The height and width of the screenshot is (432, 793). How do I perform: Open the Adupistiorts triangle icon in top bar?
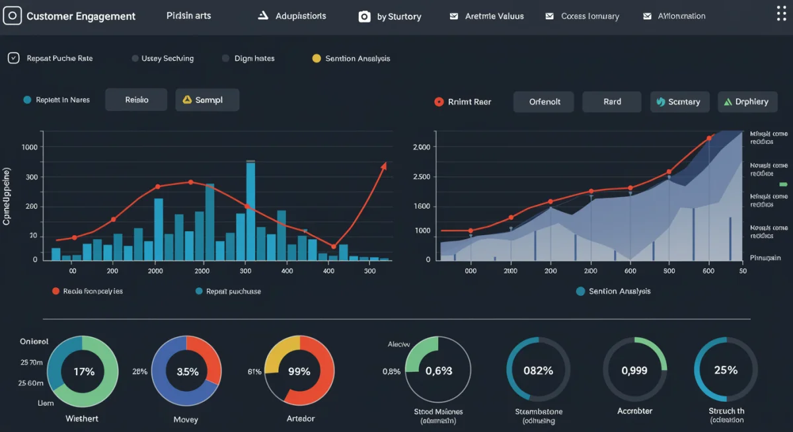click(262, 15)
